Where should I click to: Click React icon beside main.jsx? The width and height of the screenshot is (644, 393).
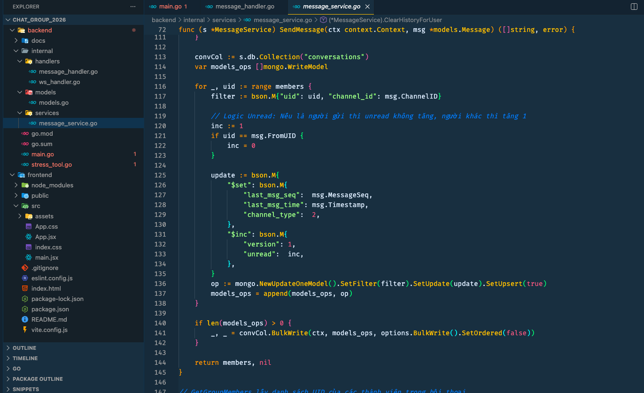pos(29,257)
